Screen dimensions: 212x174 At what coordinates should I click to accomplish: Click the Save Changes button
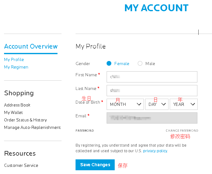[x=95, y=165]
